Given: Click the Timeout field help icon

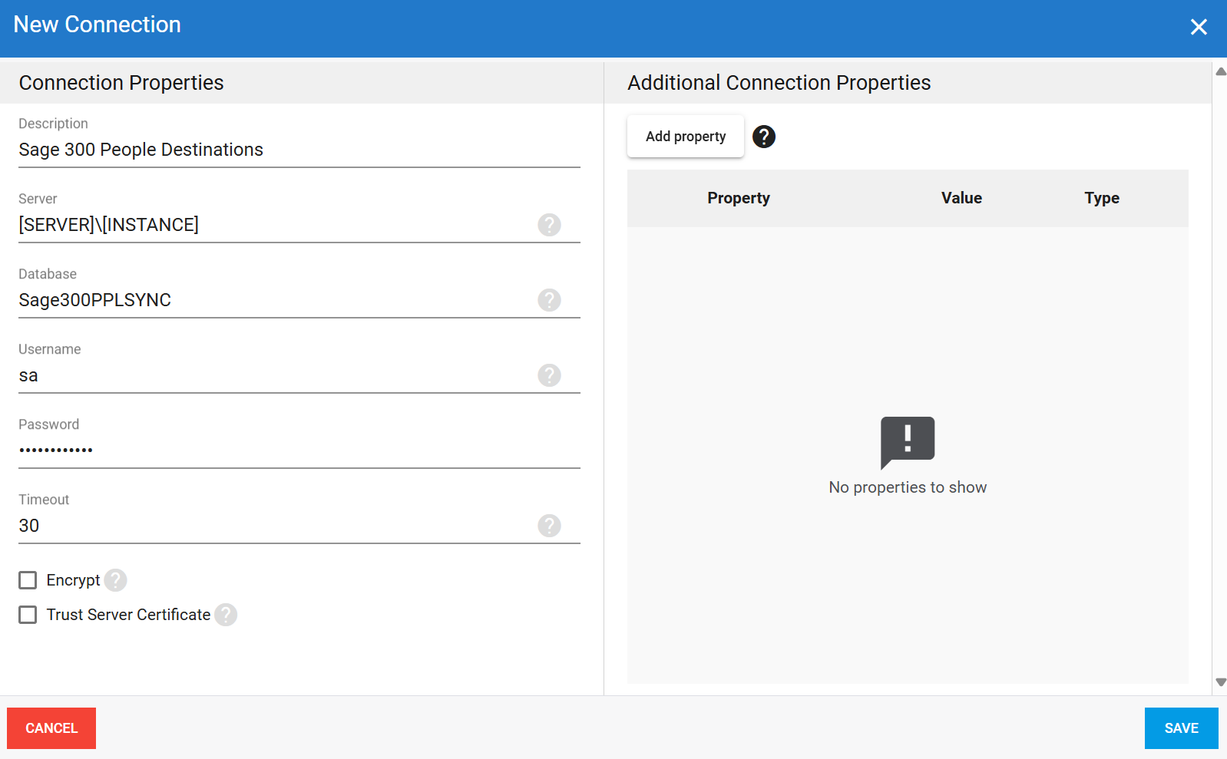Looking at the screenshot, I should coord(549,526).
